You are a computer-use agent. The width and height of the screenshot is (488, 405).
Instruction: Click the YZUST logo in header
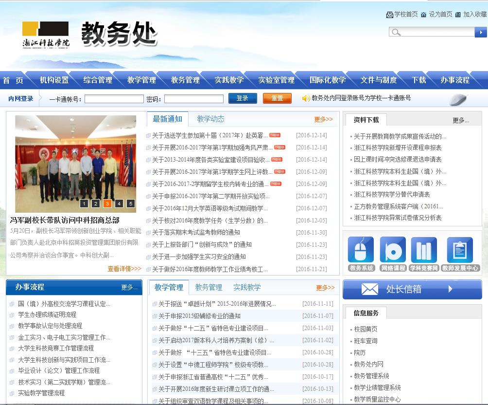[45, 35]
